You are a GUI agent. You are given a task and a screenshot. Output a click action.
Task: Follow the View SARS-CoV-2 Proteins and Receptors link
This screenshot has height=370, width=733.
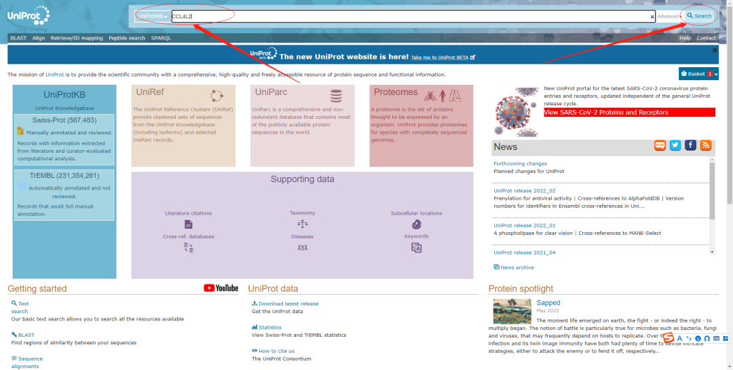click(606, 113)
